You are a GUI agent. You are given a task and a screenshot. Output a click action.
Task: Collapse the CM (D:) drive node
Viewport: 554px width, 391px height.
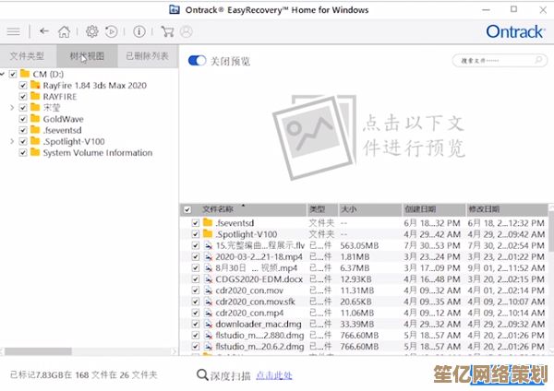pos(4,73)
